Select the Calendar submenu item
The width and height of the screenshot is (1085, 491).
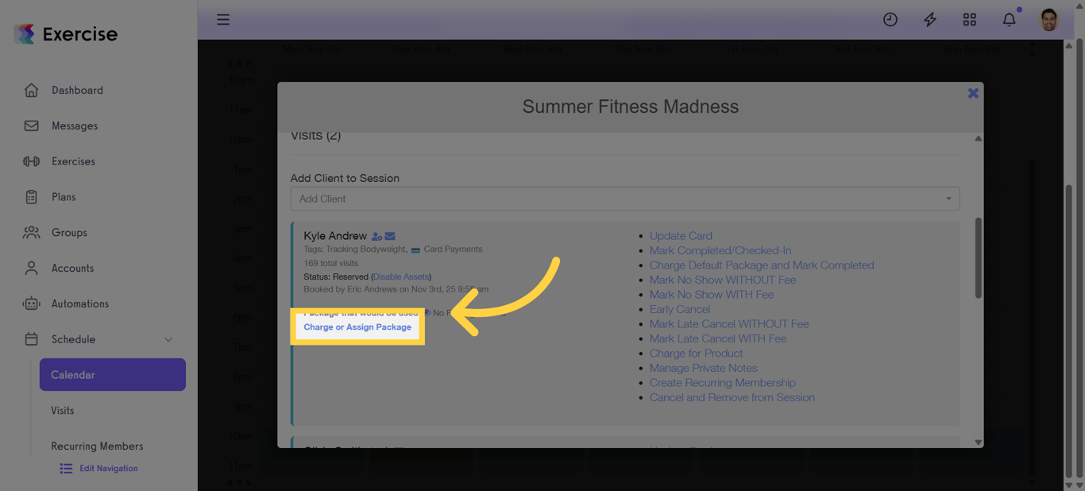coord(113,374)
